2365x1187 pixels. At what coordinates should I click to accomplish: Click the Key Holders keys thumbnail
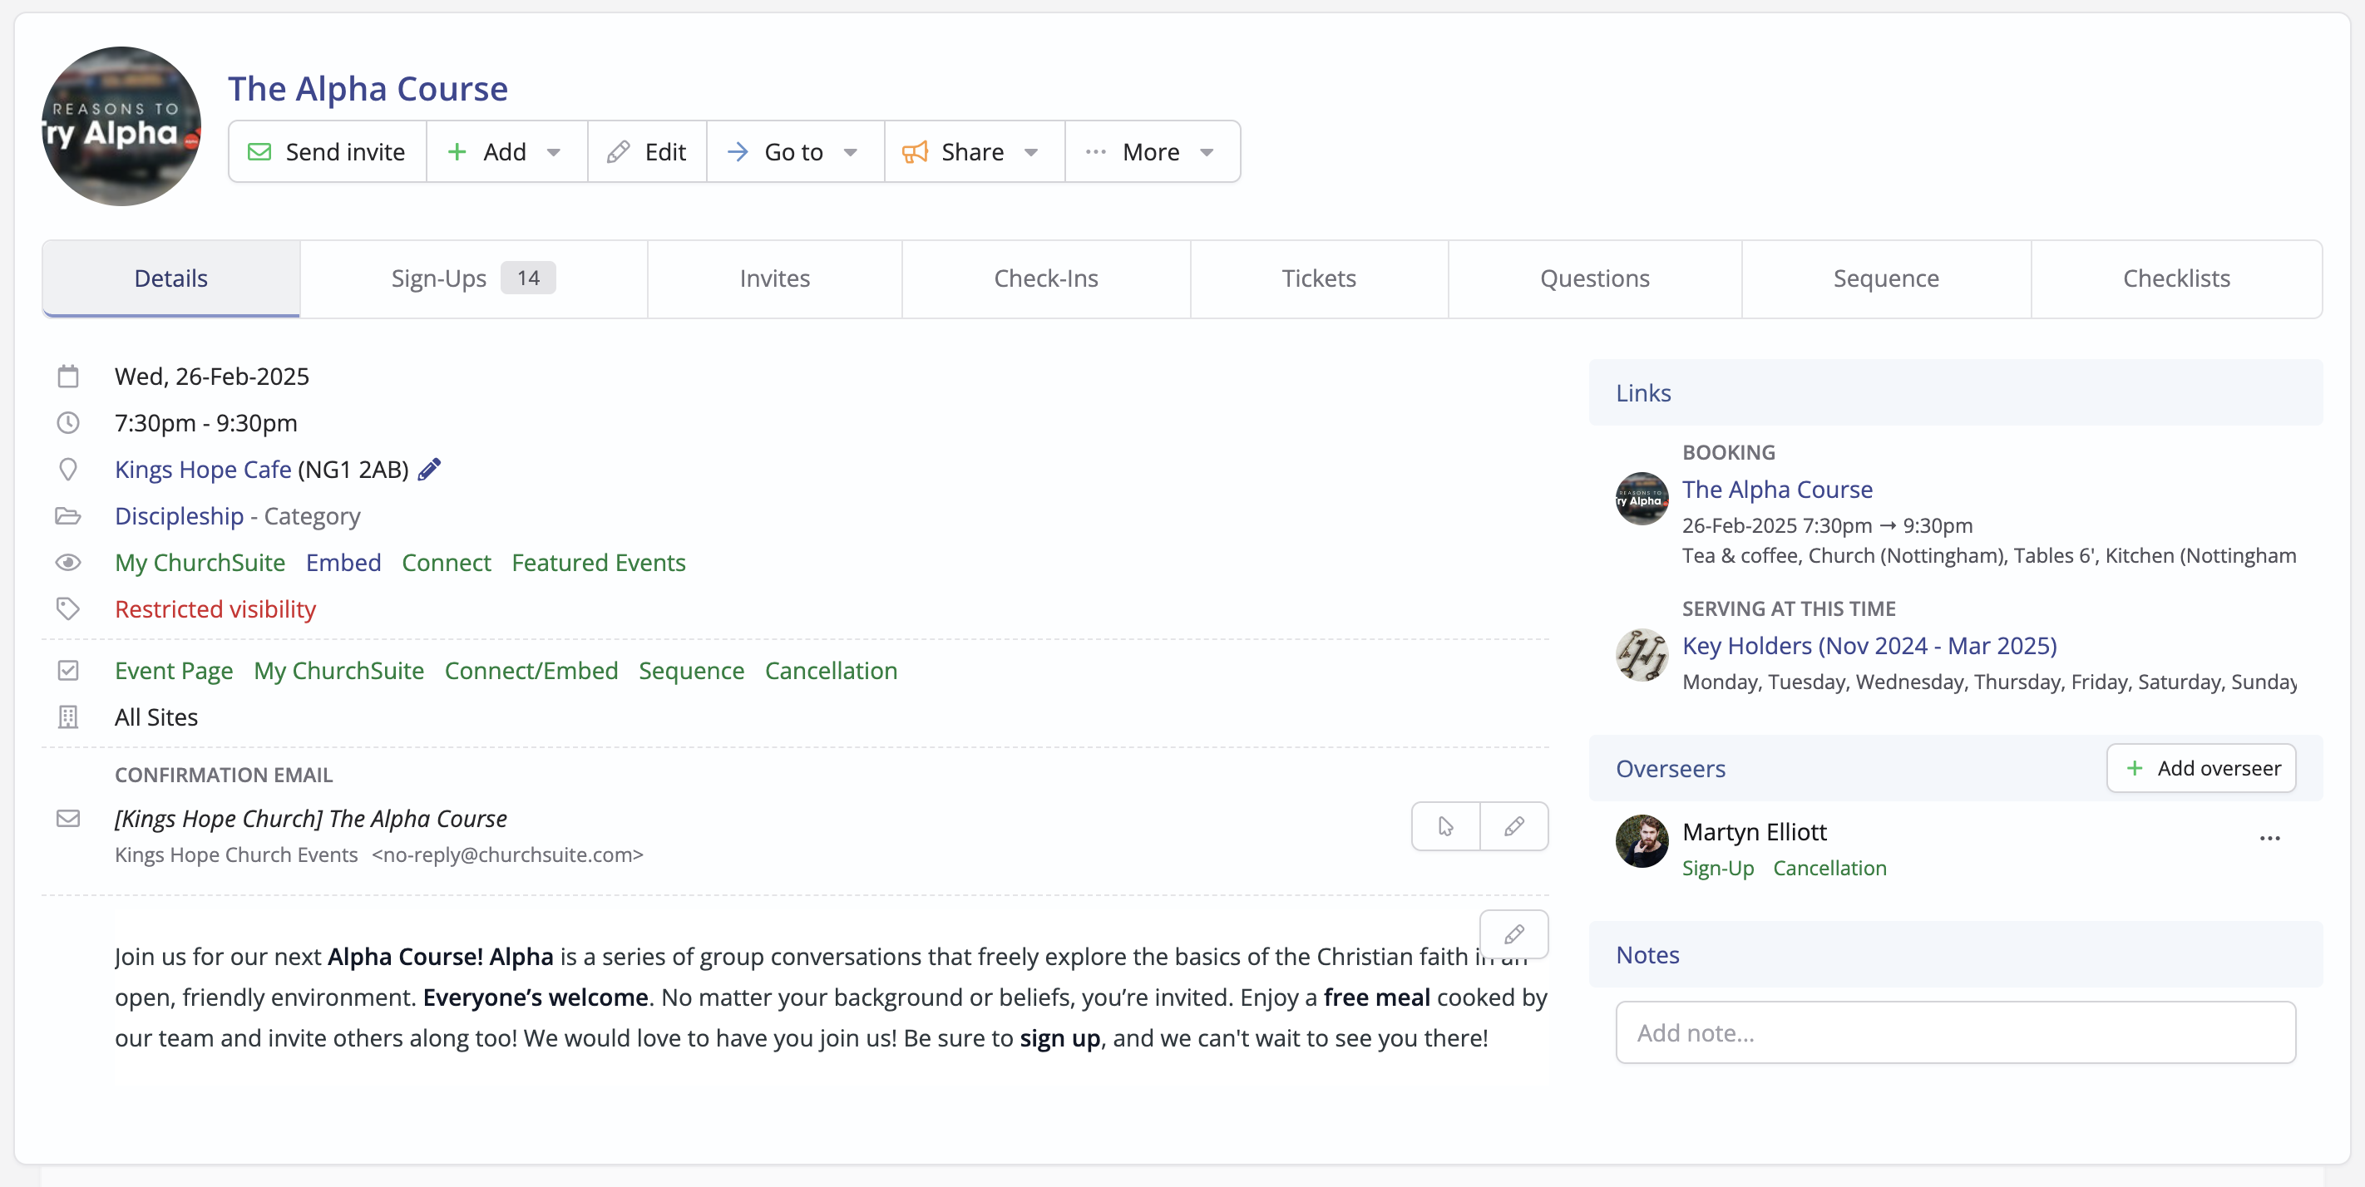pyautogui.click(x=1642, y=654)
